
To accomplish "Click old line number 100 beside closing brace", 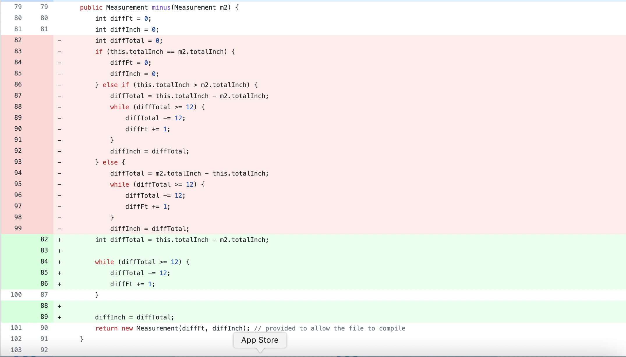I will tap(16, 295).
